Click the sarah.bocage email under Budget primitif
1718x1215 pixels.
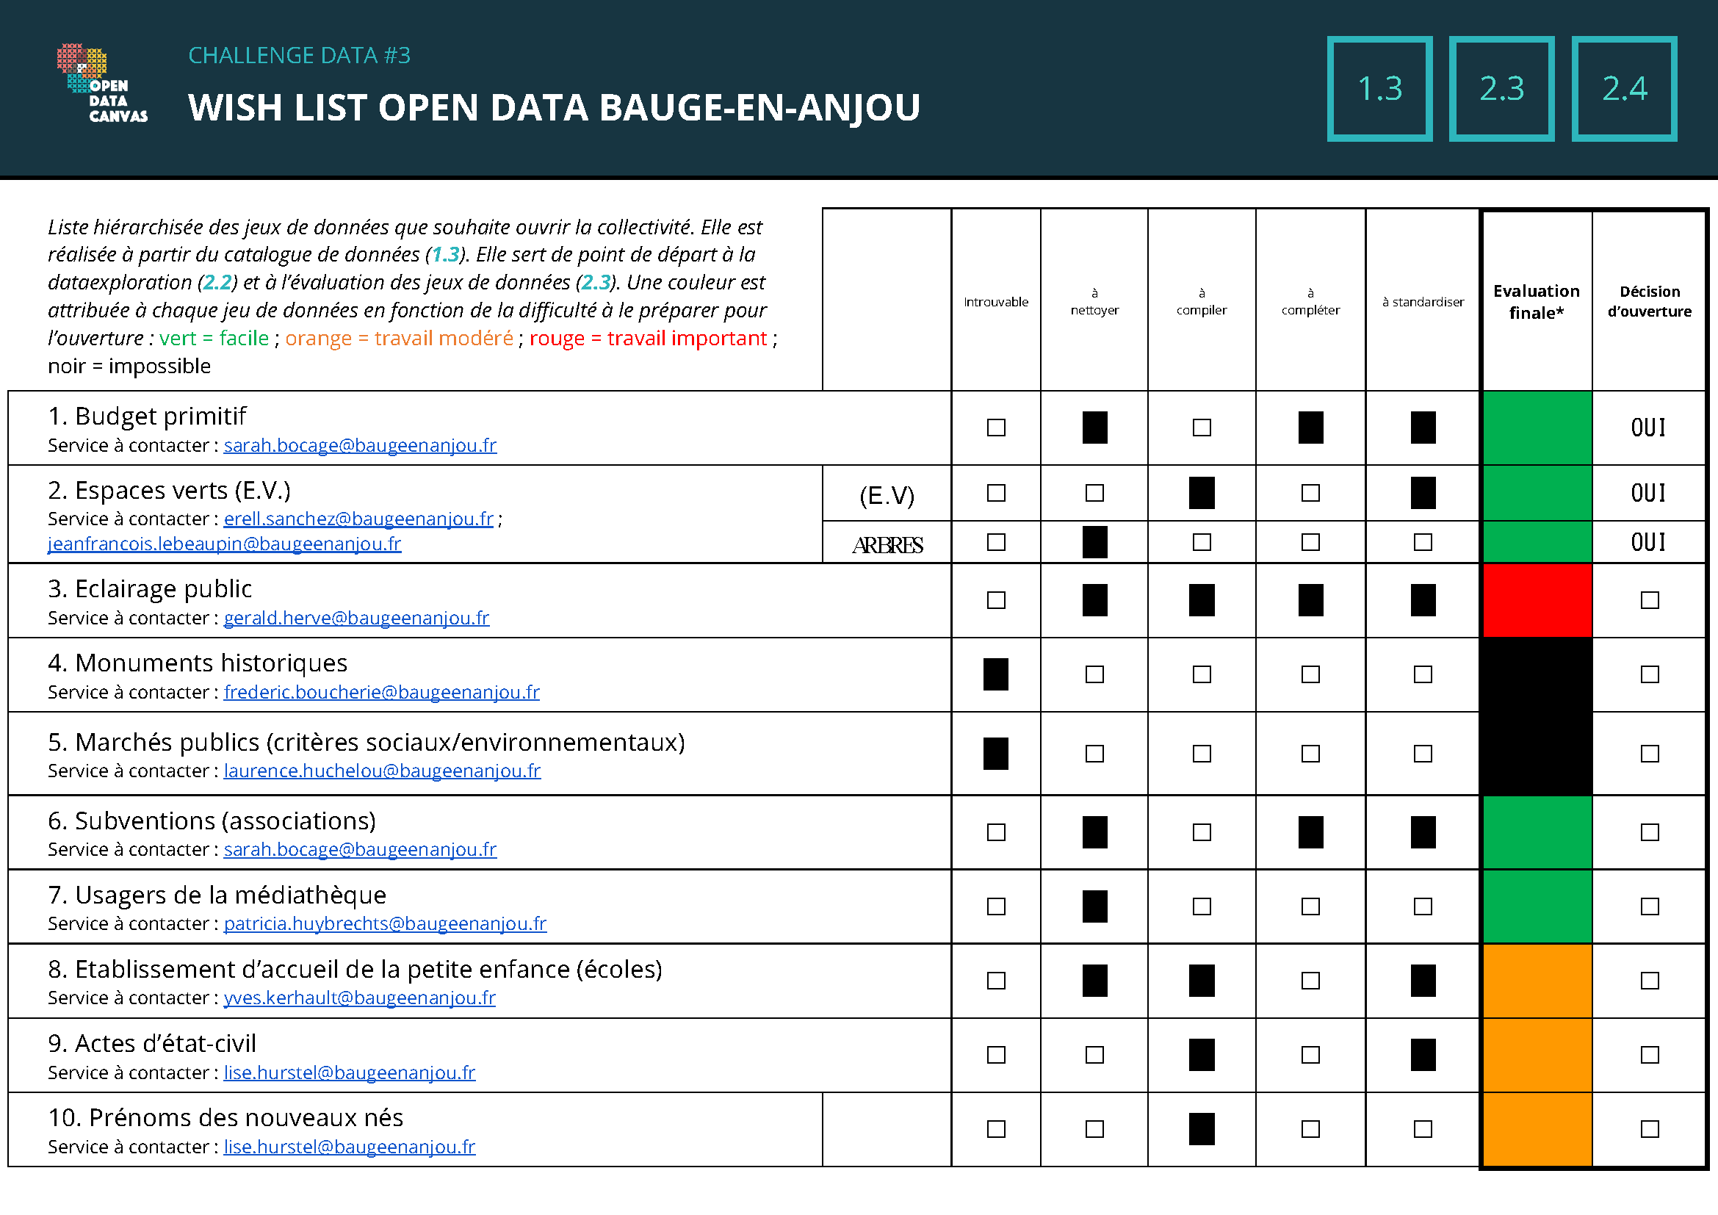click(360, 446)
